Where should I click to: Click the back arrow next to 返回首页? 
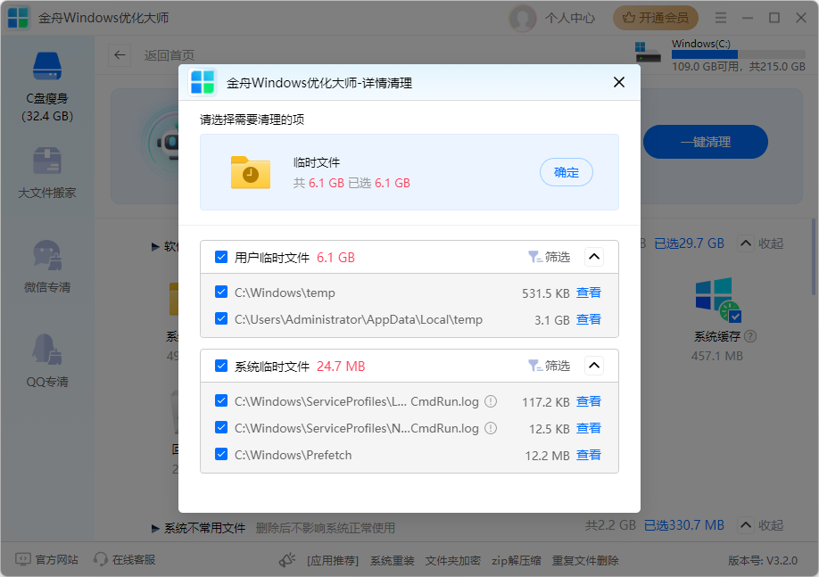120,54
